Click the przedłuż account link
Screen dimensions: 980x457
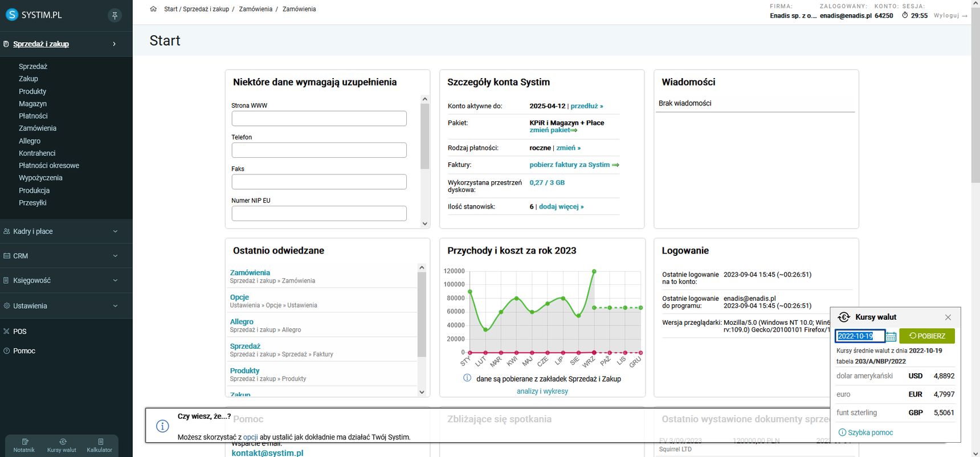pos(586,106)
